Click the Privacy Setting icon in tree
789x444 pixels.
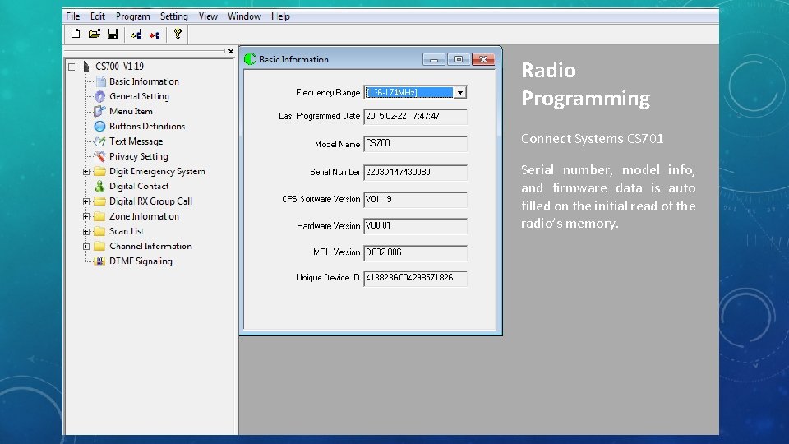coord(99,156)
